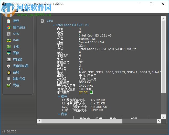Open the Peripherals (辅助设备) section label
Image resolution: width=169 pixels, height=135 pixels.
click(x=19, y=79)
